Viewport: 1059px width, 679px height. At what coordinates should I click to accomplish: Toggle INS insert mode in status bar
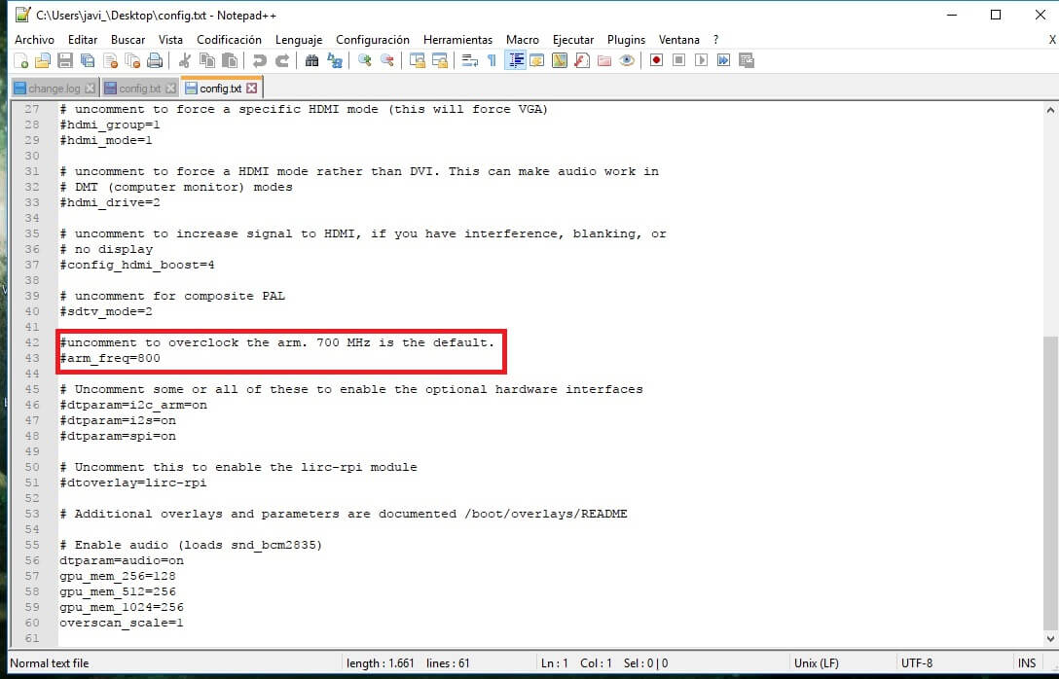pyautogui.click(x=1027, y=663)
